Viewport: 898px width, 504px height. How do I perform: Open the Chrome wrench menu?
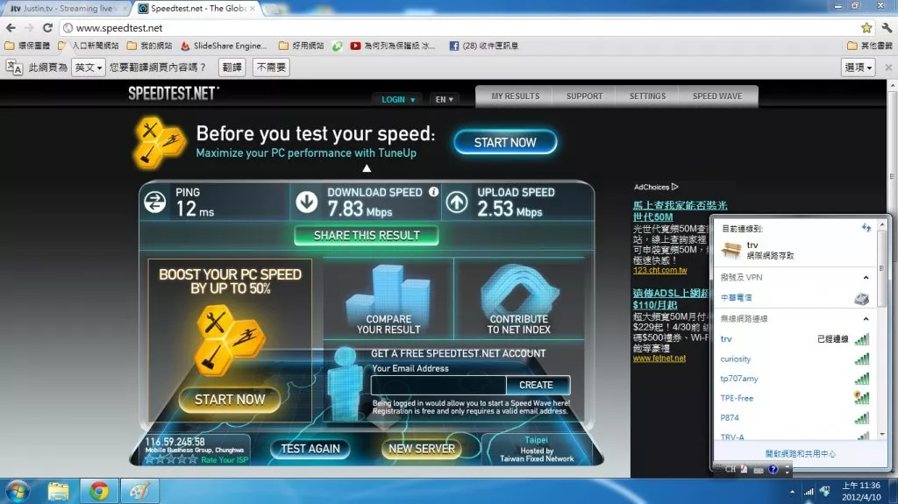(x=886, y=27)
